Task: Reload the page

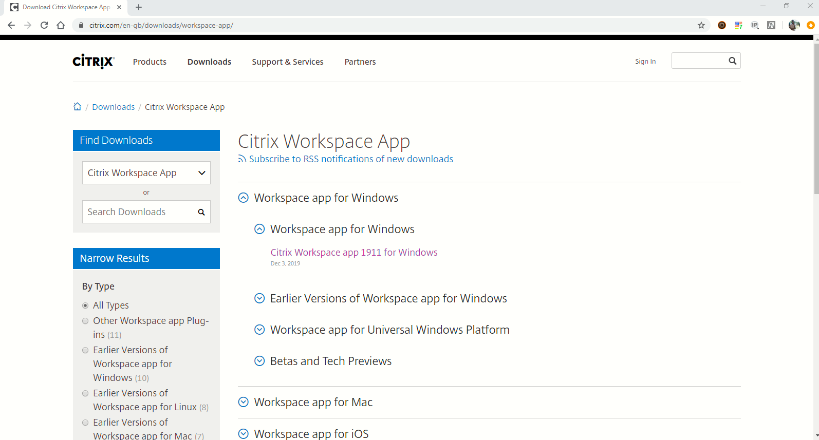Action: click(x=44, y=25)
